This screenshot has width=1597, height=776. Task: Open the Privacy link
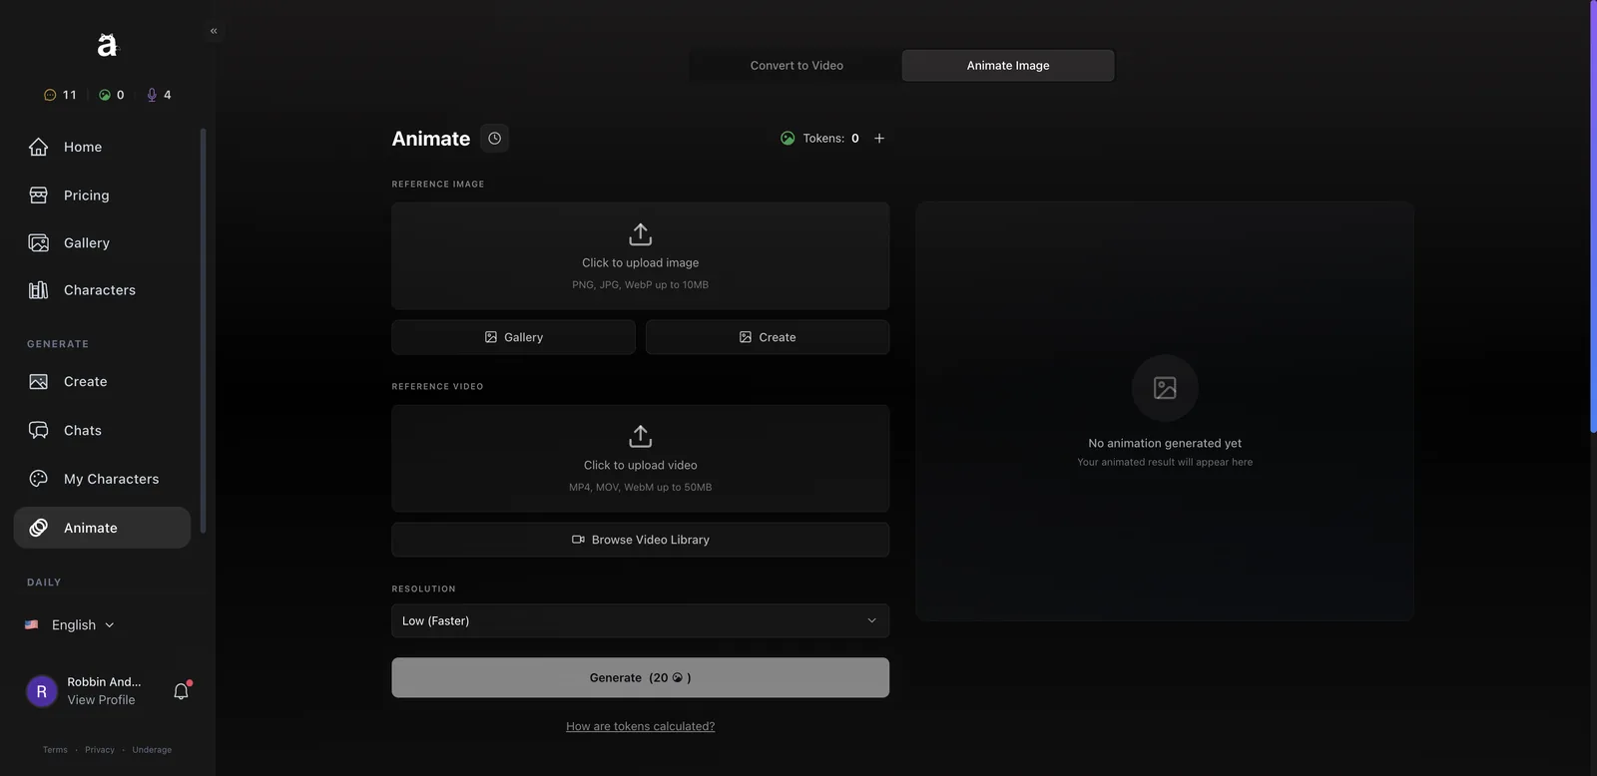click(100, 750)
